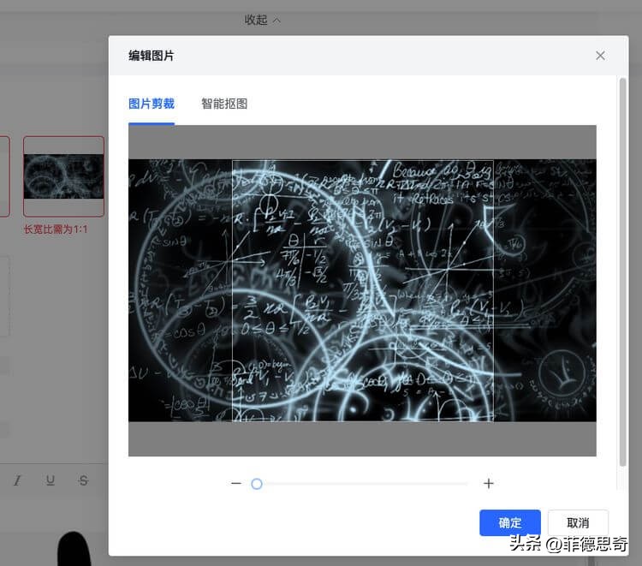Switch to the 智能抠图 tab

(224, 104)
